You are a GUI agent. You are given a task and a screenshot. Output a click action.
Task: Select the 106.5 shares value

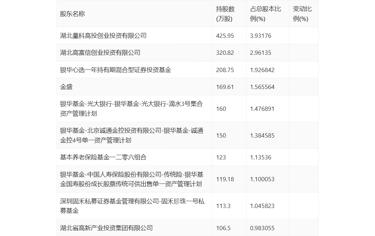223,228
